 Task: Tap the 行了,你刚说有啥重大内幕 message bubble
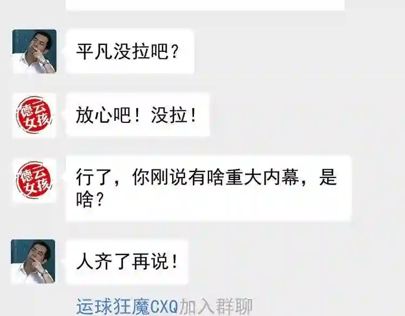point(209,189)
